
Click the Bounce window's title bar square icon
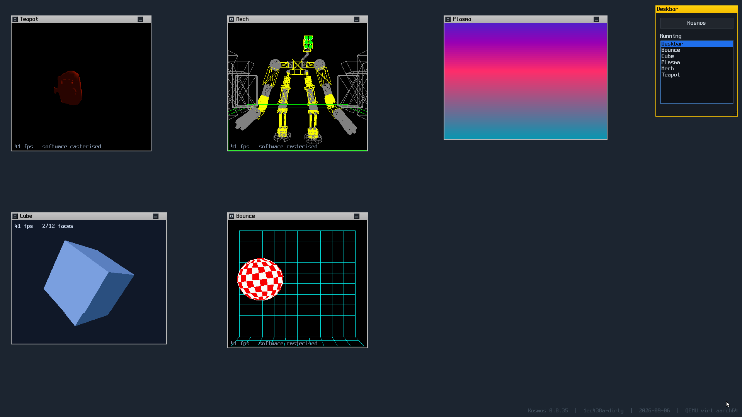click(x=231, y=216)
